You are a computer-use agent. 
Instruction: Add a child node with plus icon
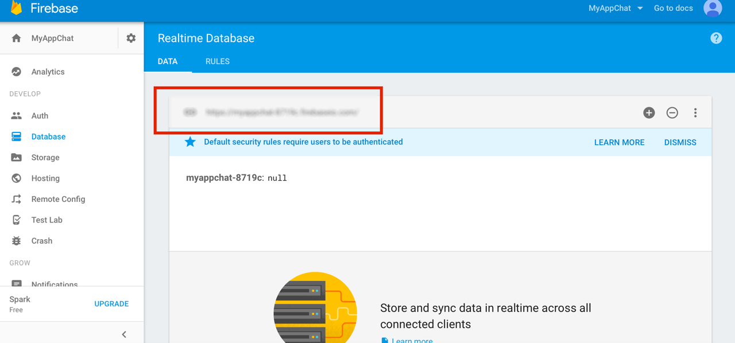[x=649, y=113]
